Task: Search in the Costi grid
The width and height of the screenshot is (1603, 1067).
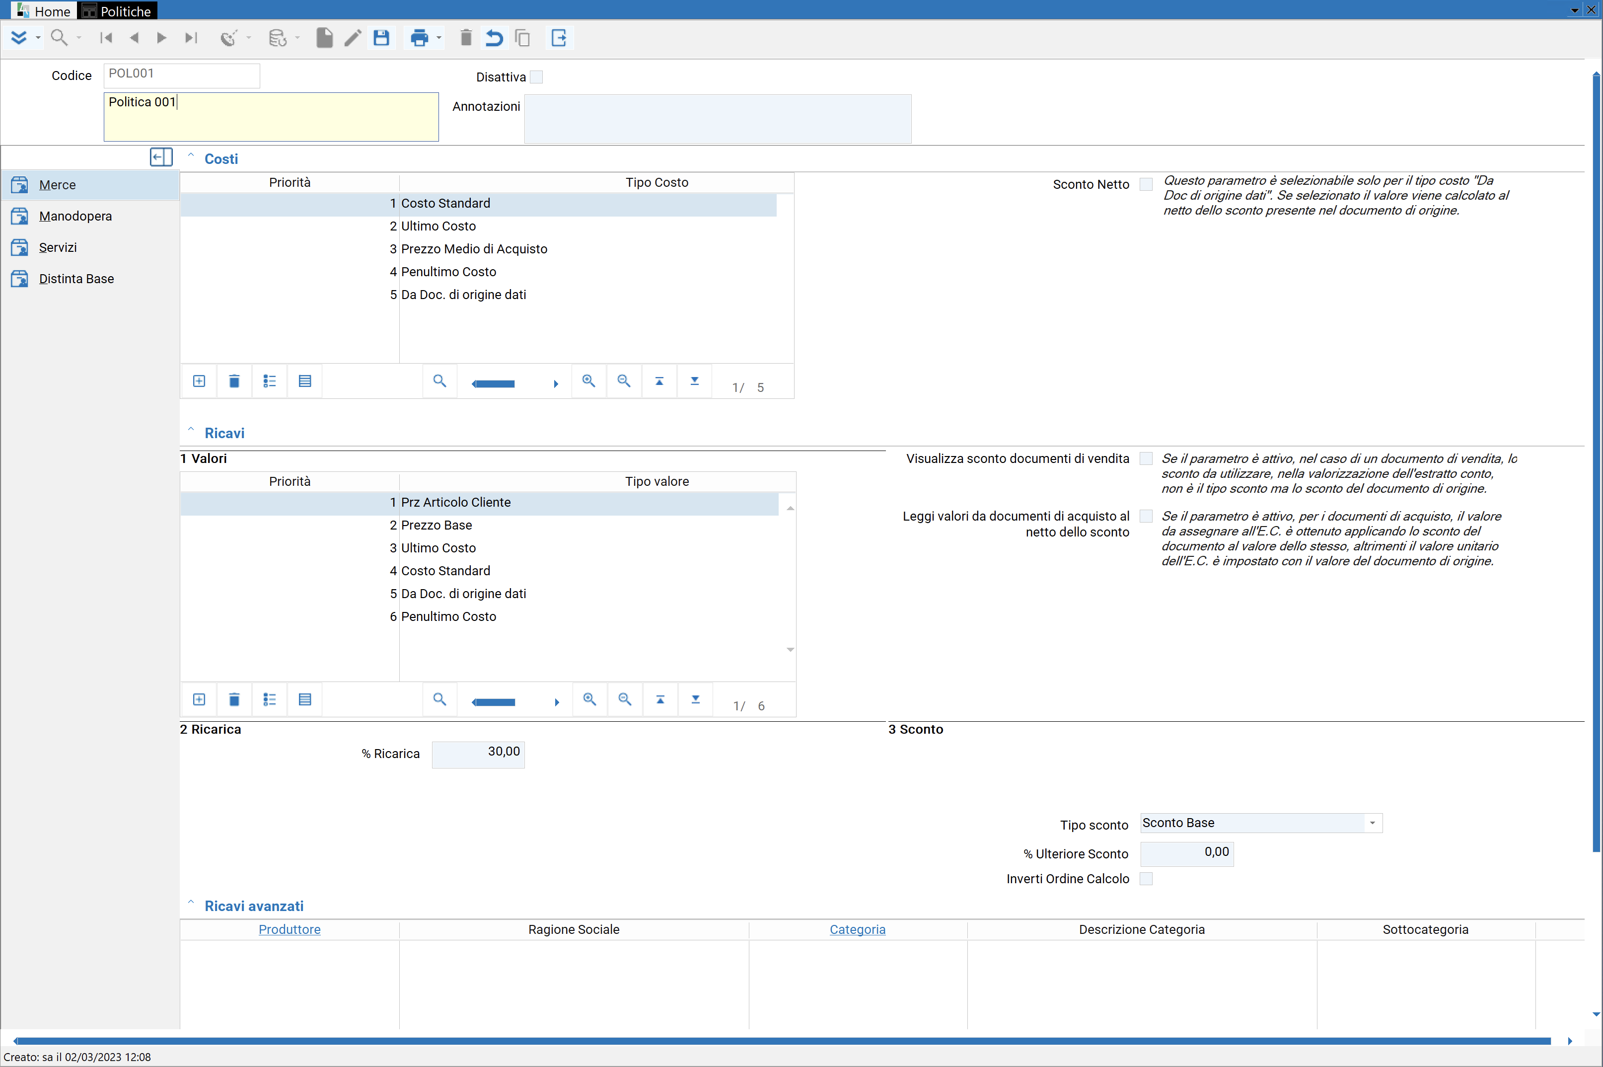Action: 439,381
